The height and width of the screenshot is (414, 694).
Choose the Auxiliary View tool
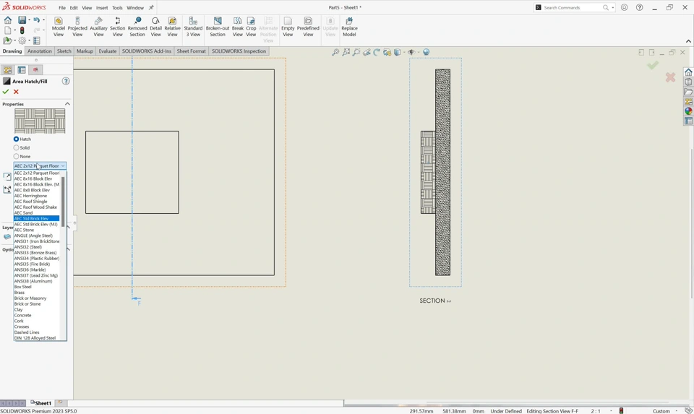coord(98,27)
